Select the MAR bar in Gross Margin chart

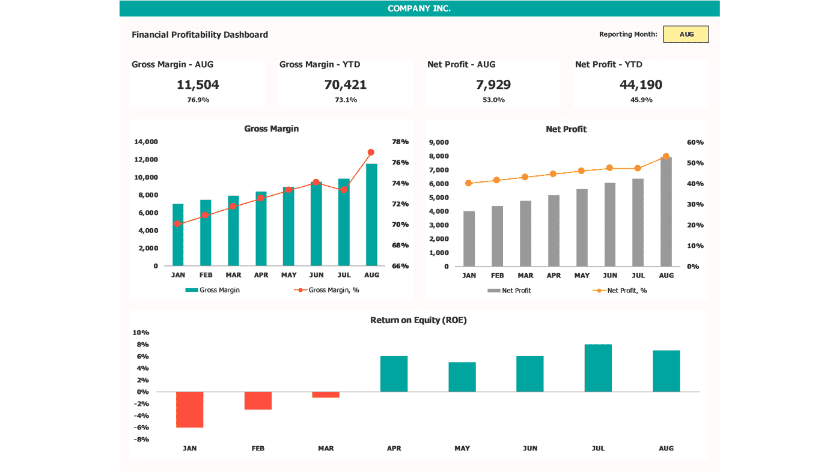click(x=233, y=231)
